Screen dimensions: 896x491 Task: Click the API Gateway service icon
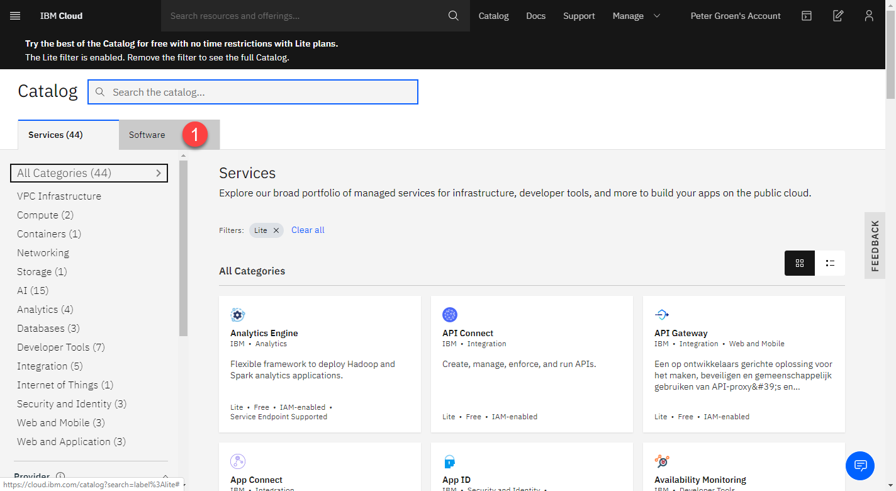pos(662,315)
